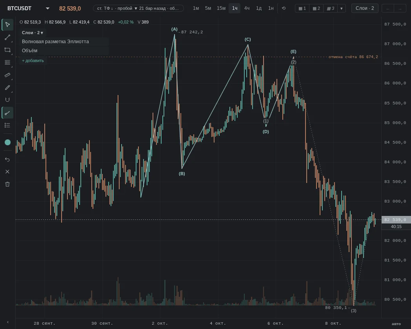Viewport: 411px width, 329px height.
Task: Select the Elliott wave markup tool
Action: click(7, 113)
